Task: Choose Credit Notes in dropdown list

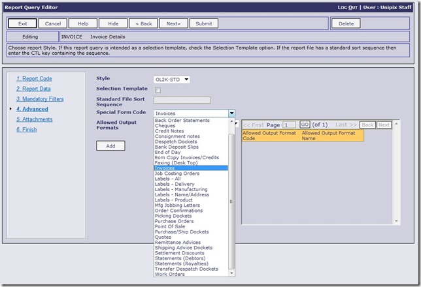Action: point(169,131)
